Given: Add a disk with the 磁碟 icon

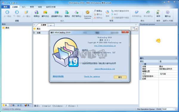Looking at the screenshot, I should tap(36, 12).
